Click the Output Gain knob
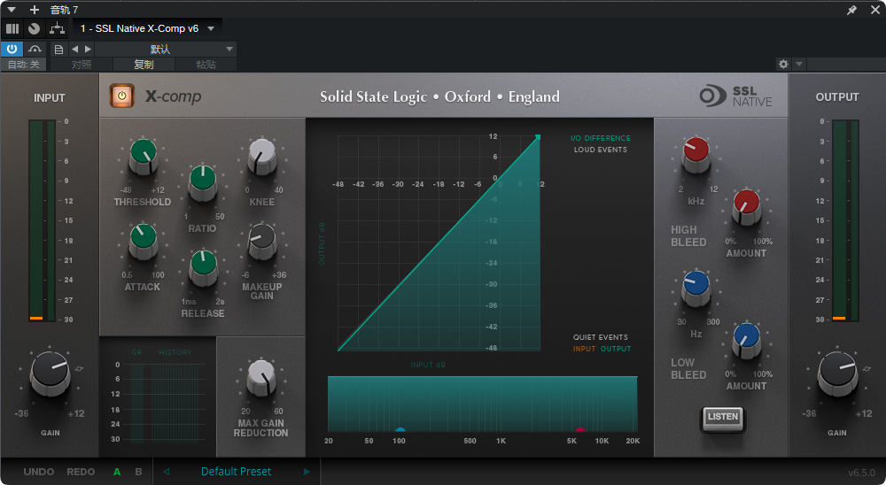Viewport: 886px width, 485px height. (x=837, y=373)
